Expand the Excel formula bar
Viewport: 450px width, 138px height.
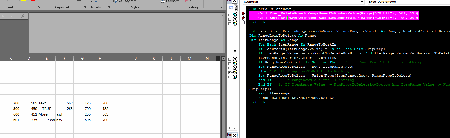click(222, 16)
